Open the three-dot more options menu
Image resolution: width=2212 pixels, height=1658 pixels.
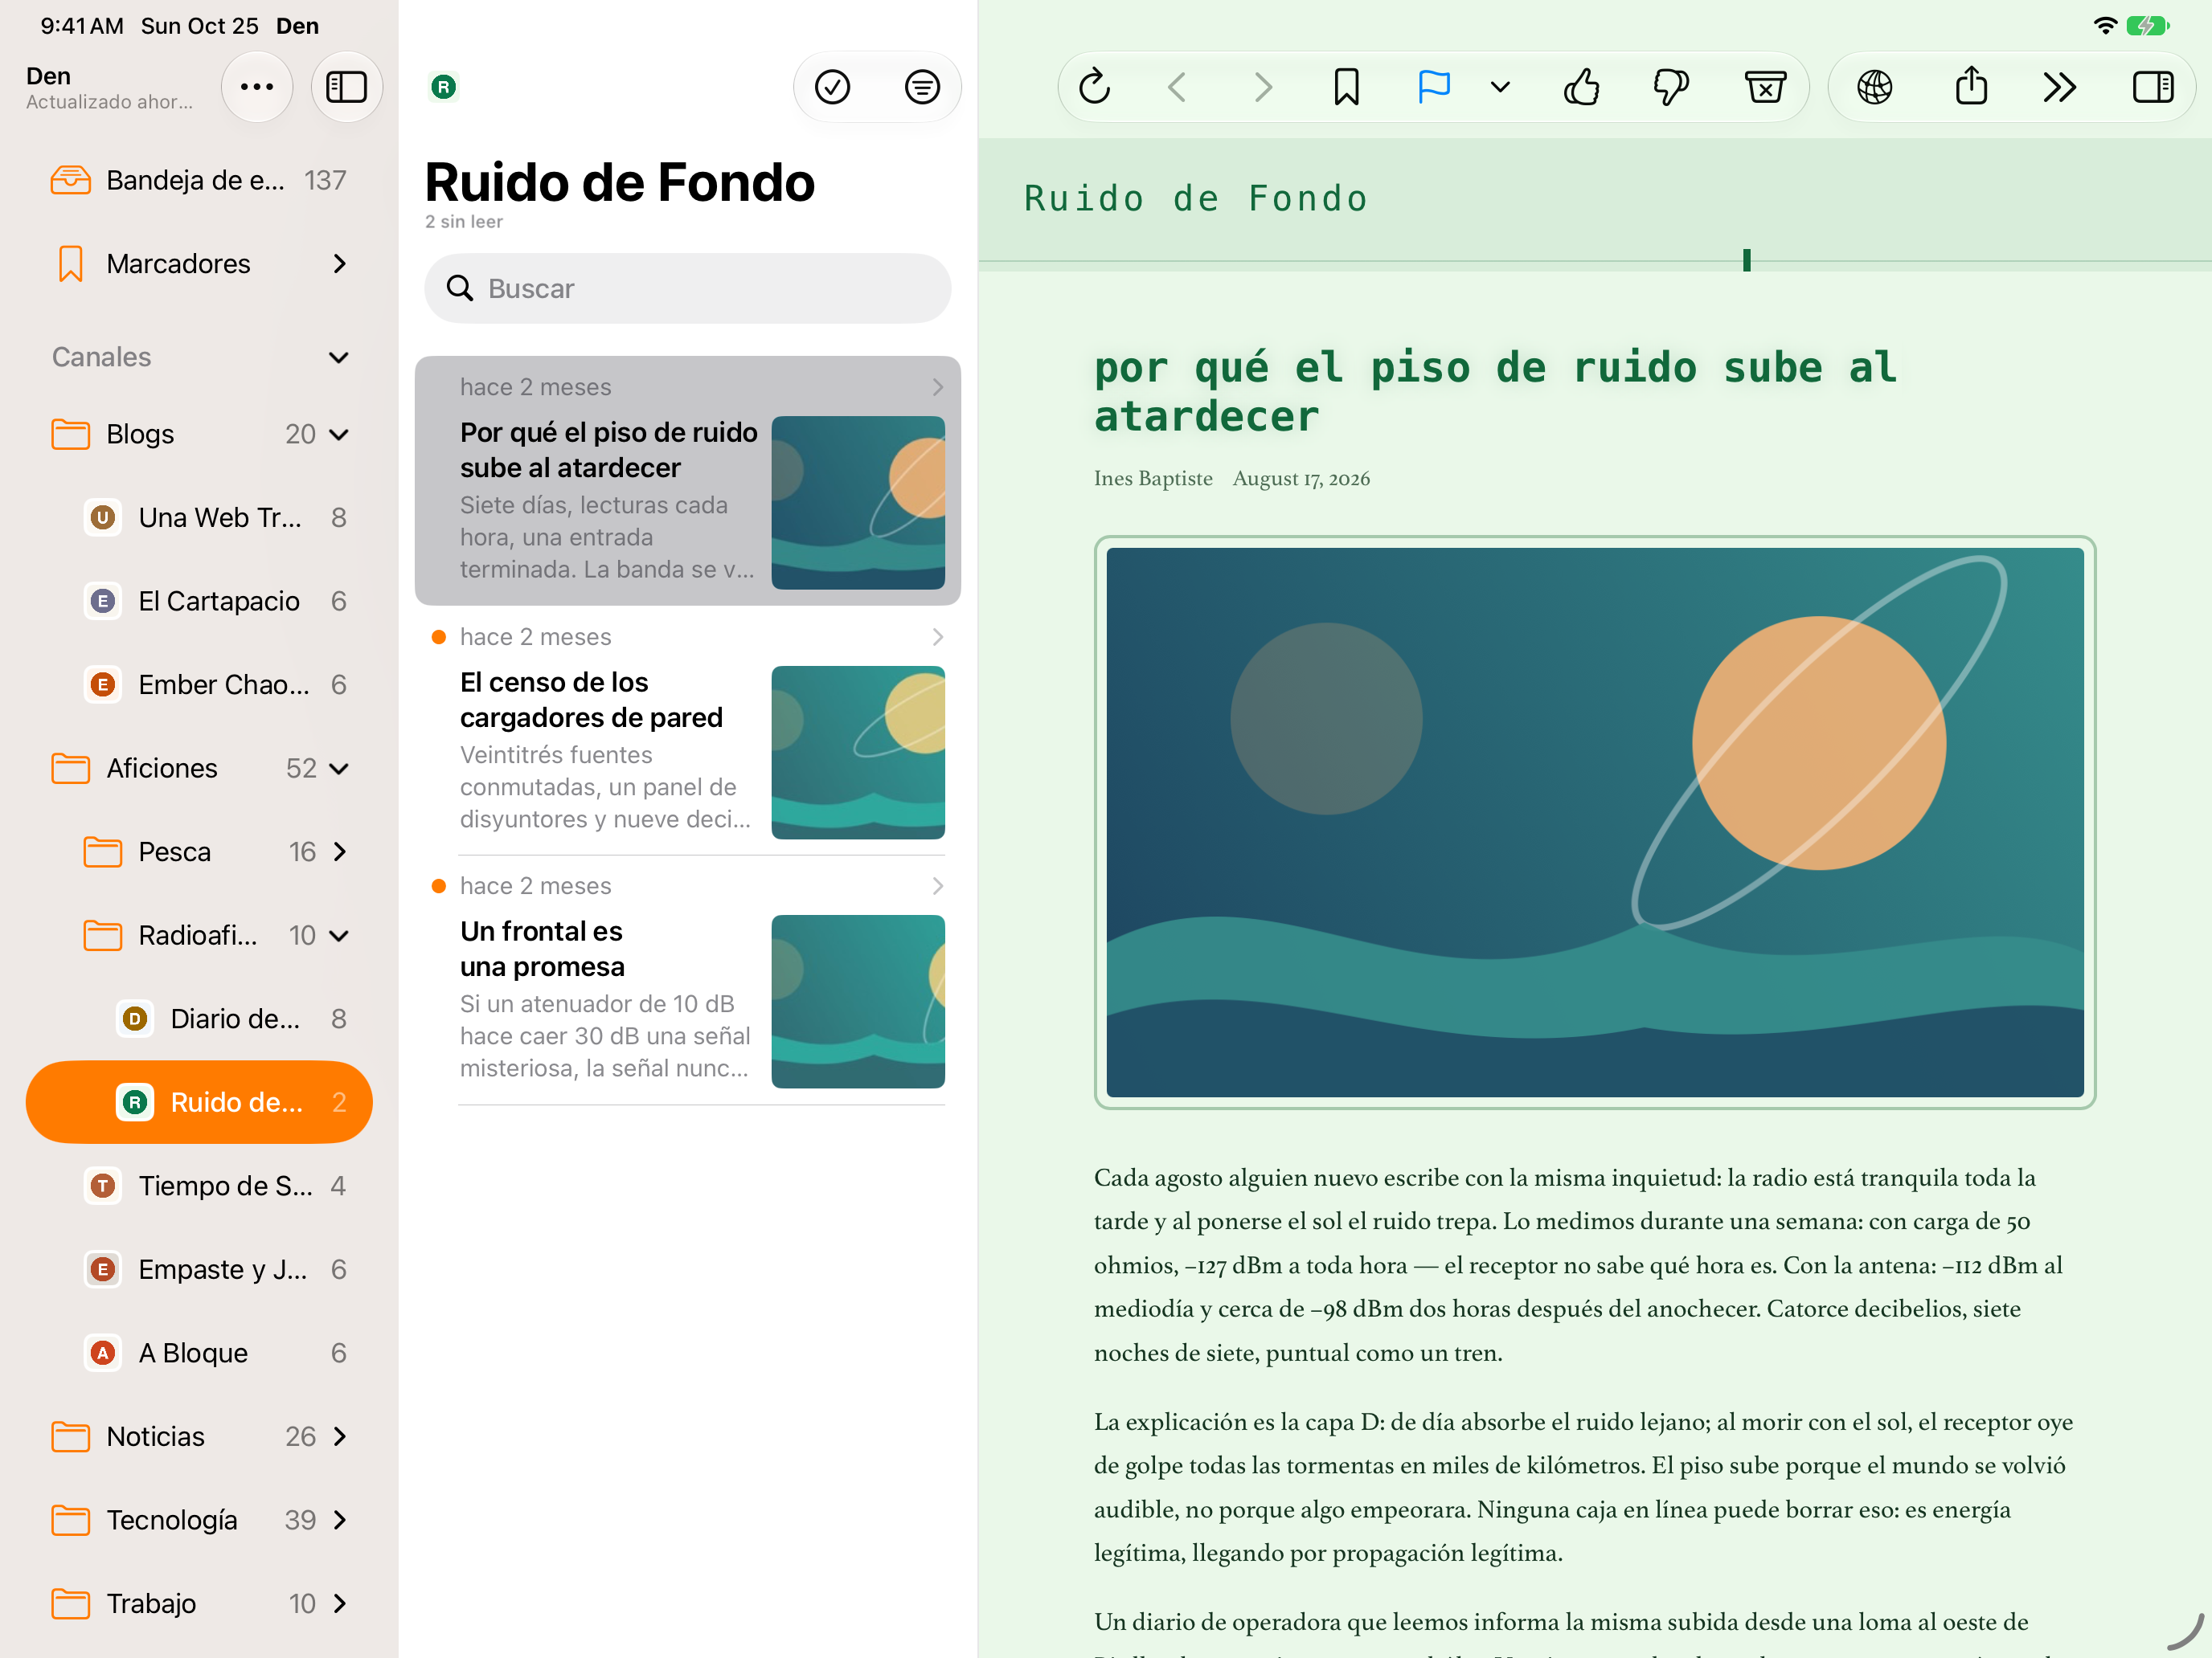point(257,87)
